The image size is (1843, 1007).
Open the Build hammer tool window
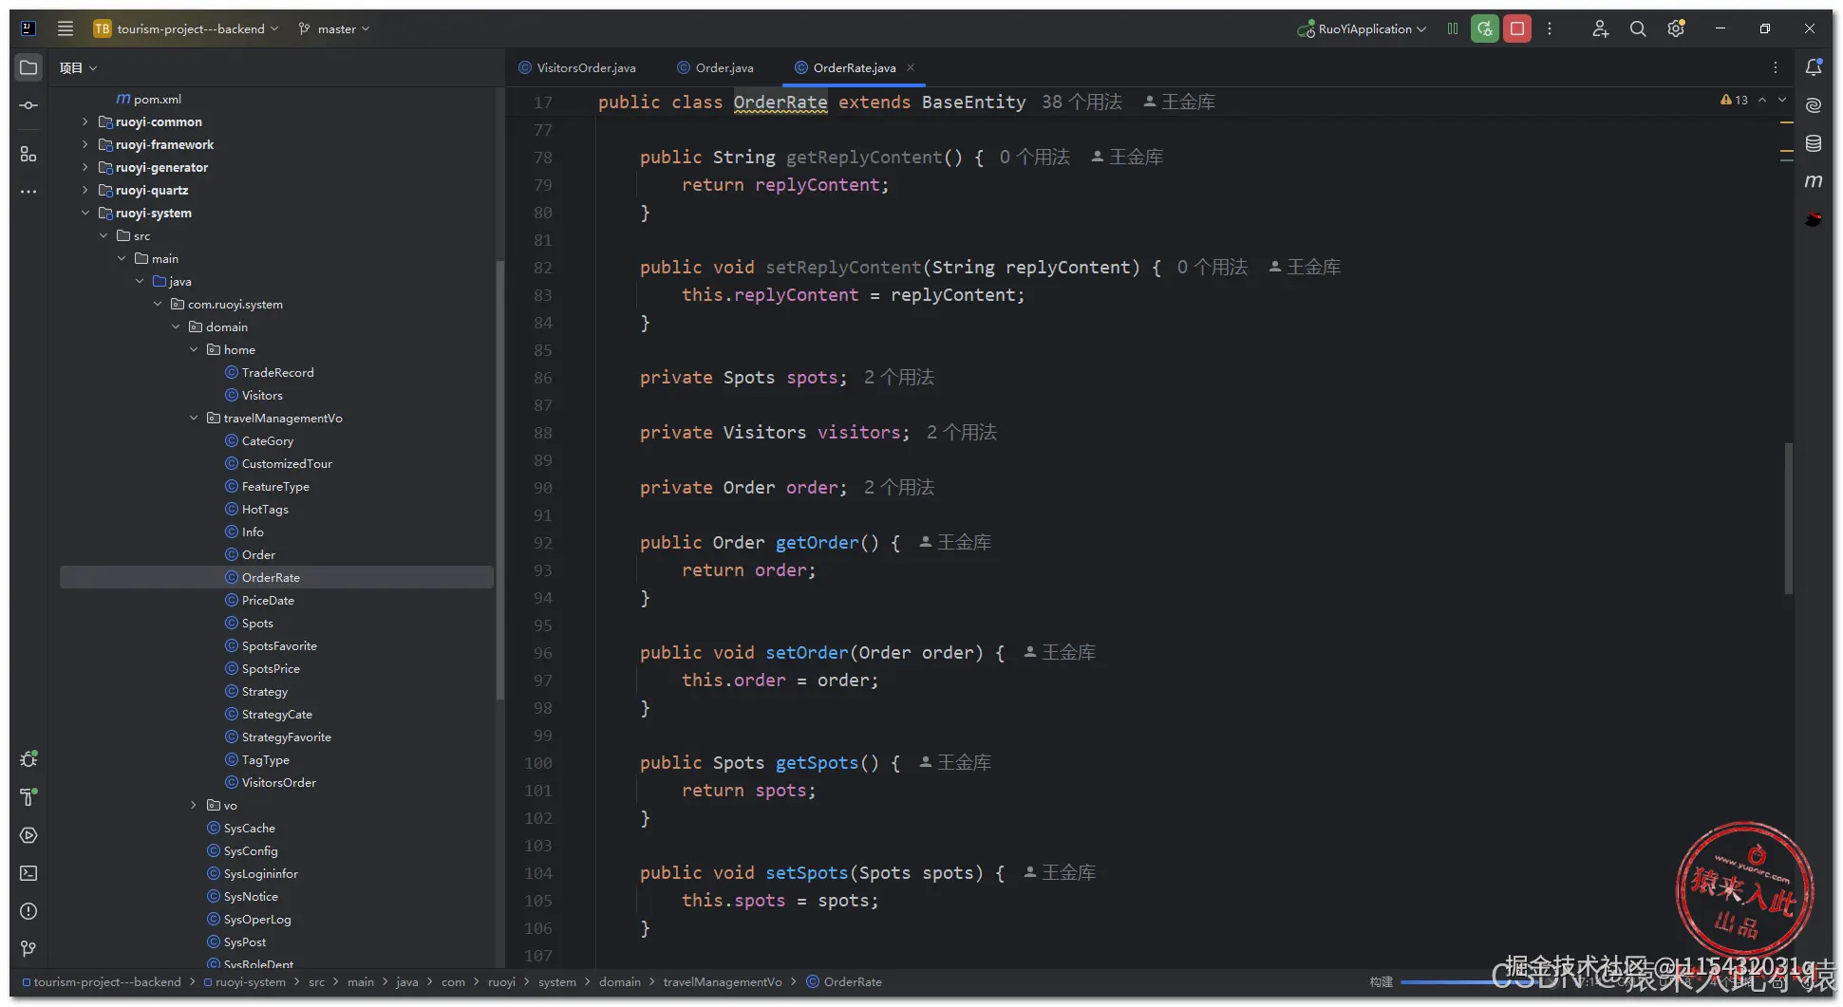(28, 797)
